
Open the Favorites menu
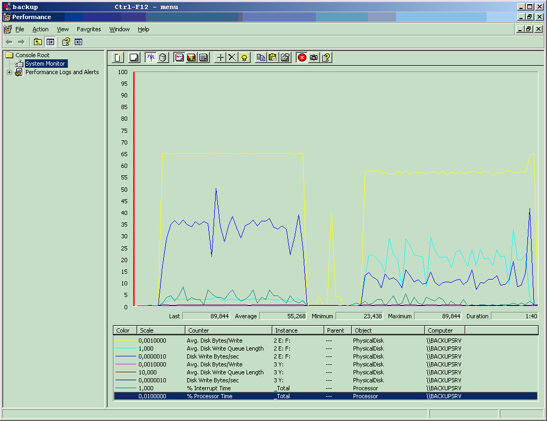89,29
